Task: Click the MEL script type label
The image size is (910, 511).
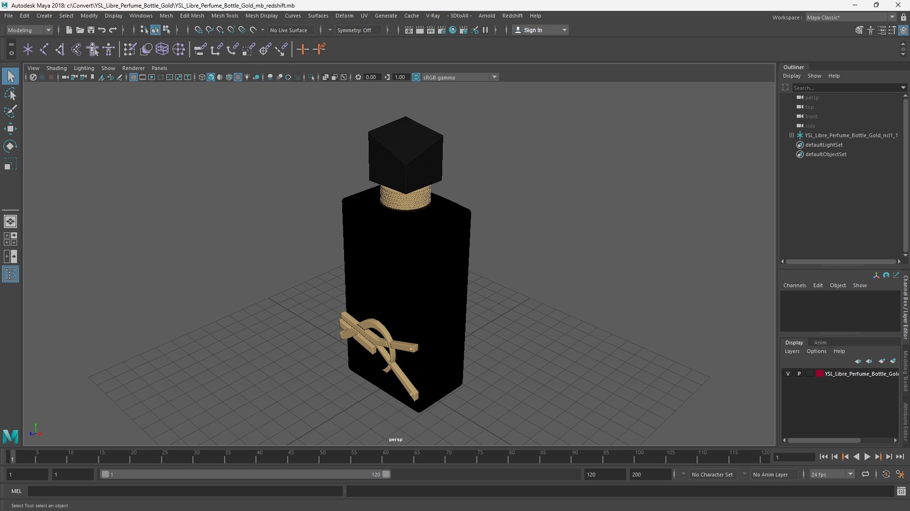Action: 16,491
